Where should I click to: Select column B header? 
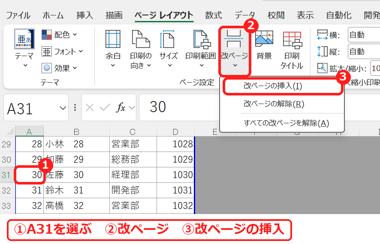click(x=76, y=131)
